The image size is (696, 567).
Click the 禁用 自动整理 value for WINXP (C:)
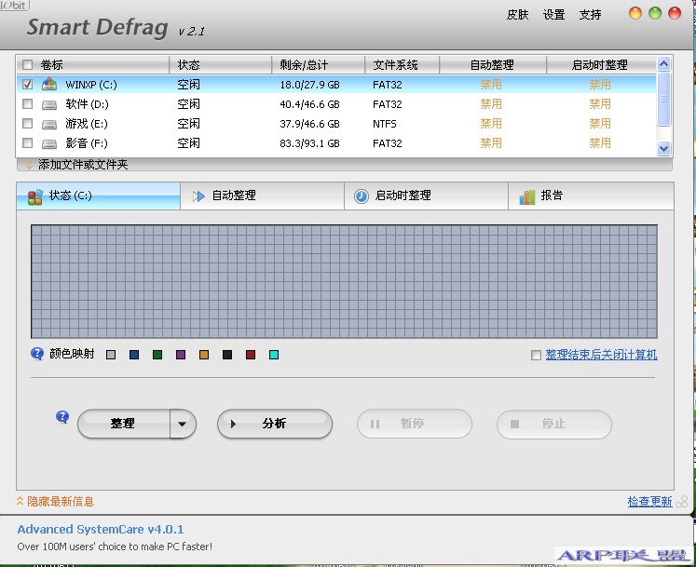[491, 85]
